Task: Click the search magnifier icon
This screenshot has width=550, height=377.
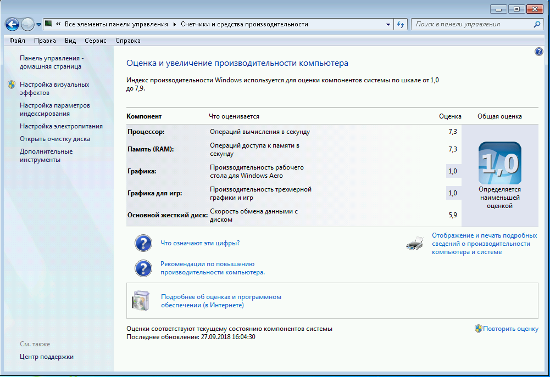Action: (537, 24)
